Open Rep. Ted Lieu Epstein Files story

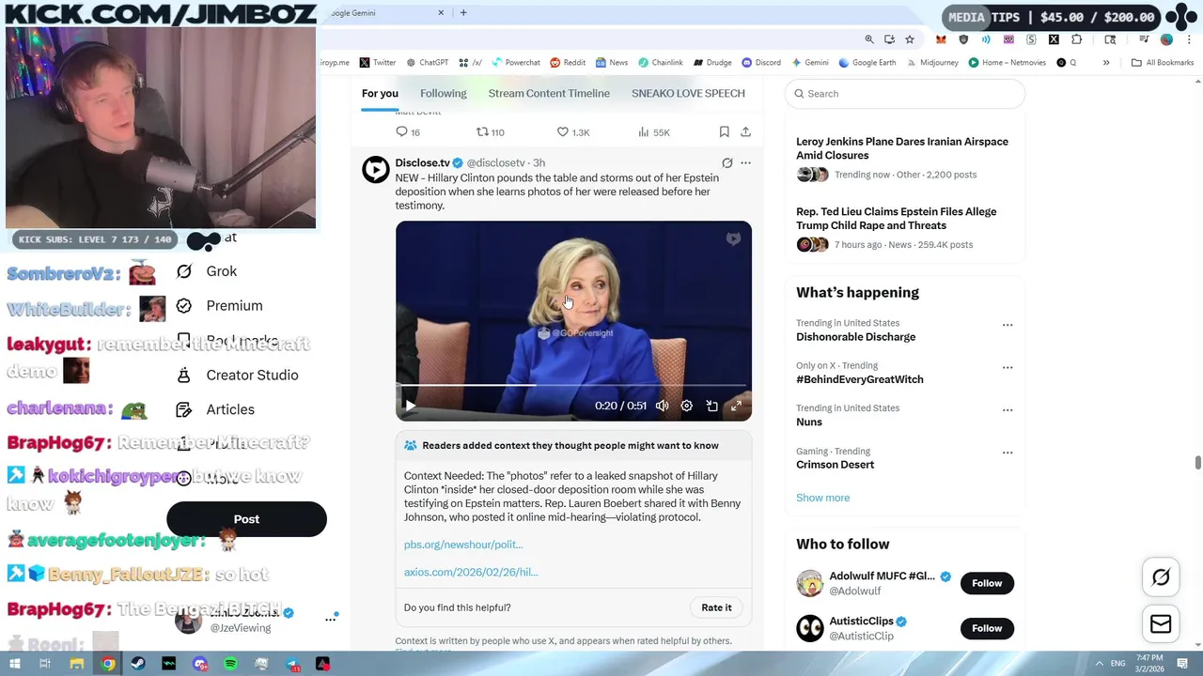(x=897, y=219)
